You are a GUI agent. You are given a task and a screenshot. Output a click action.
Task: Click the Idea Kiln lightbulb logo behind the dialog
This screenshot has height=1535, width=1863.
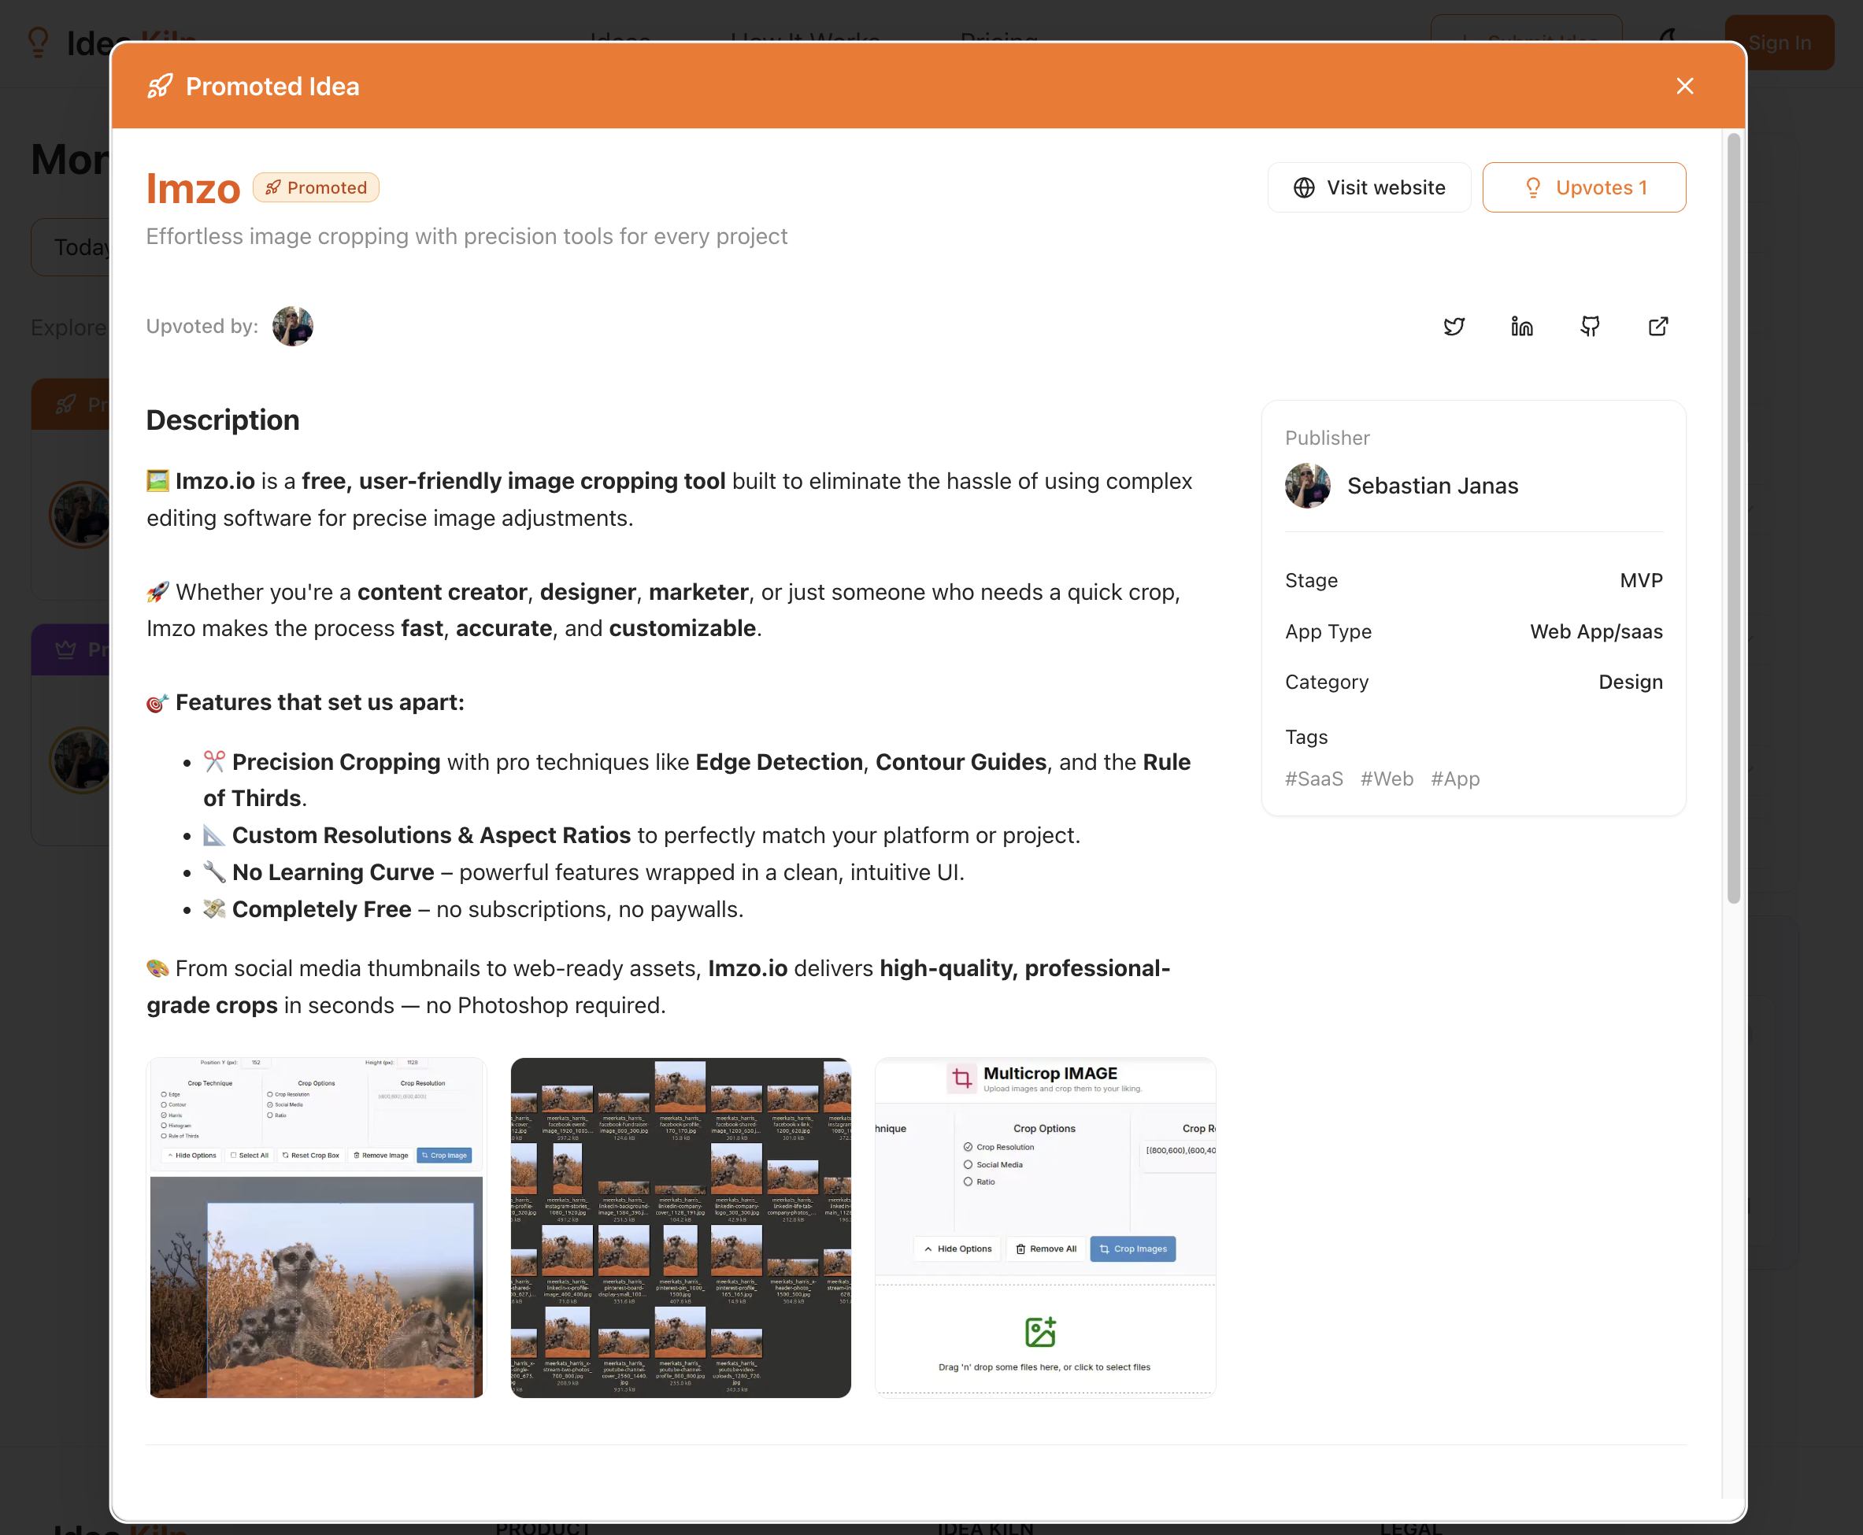38,42
